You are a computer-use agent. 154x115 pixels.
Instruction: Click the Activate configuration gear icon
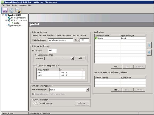coord(11,11)
